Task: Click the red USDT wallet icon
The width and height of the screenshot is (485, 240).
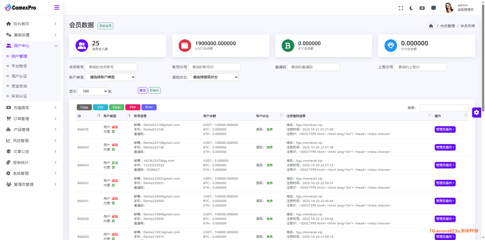Action: click(x=185, y=46)
